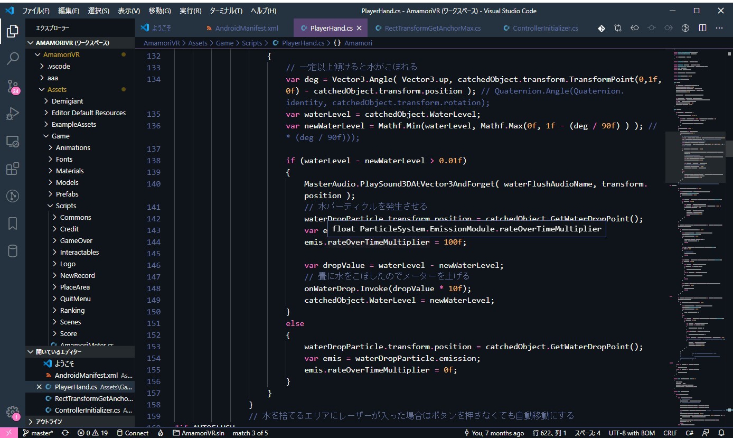Split the editor to the right
The width and height of the screenshot is (733, 438).
tap(702, 28)
